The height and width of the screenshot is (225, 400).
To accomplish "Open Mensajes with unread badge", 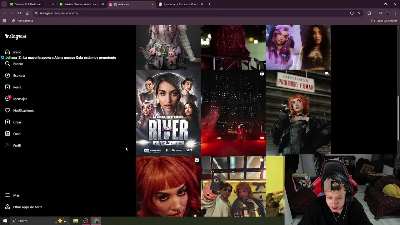I will [x=16, y=99].
